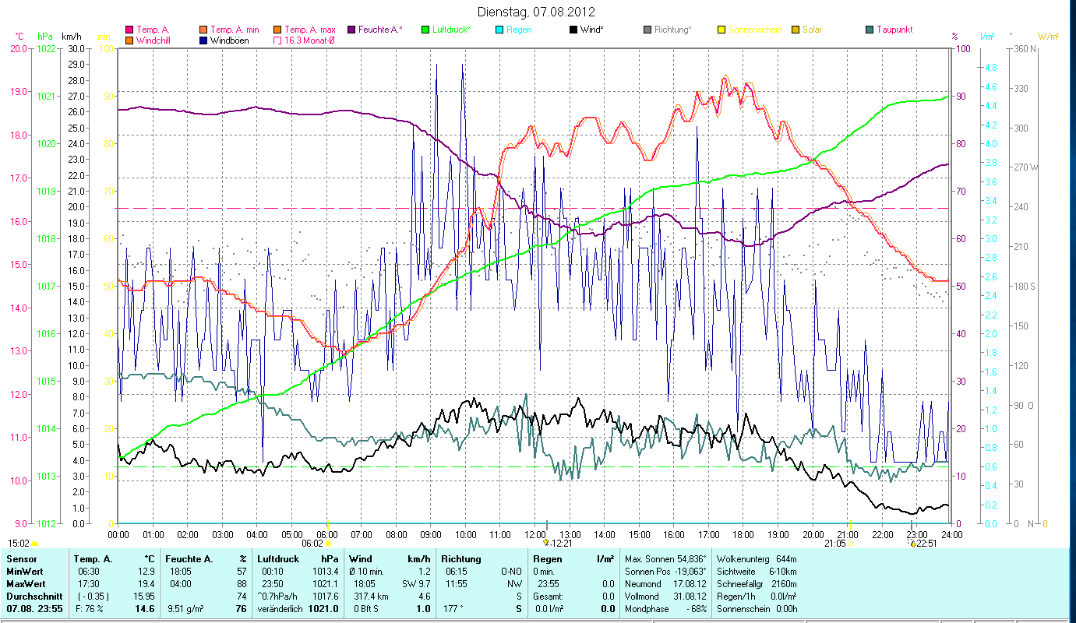Click the cyan Regen legend square
Screen dimensions: 1076x623
click(499, 30)
